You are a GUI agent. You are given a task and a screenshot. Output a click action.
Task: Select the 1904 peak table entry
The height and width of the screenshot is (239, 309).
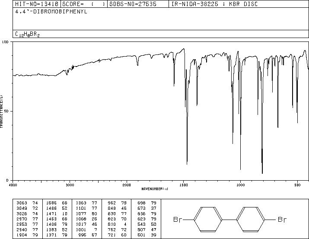22,235
